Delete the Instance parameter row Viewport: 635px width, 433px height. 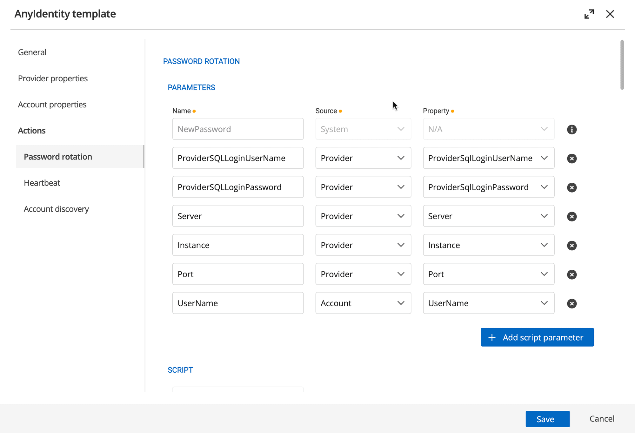tap(571, 245)
